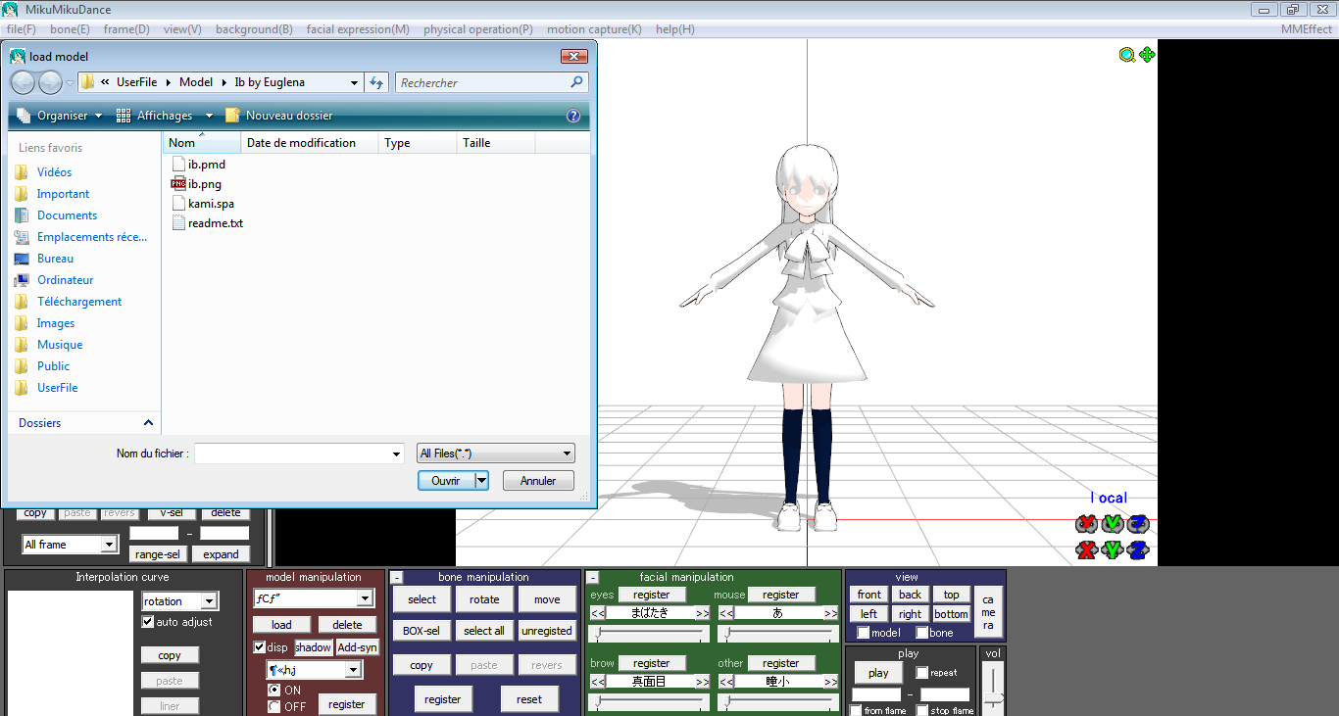Toggle the repeat checkbox in play panel
The image size is (1339, 716).
tap(921, 673)
